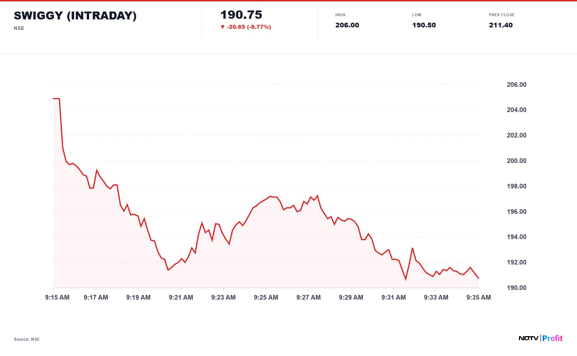
Task: Click the 9:33 AM time label
Action: (436, 297)
